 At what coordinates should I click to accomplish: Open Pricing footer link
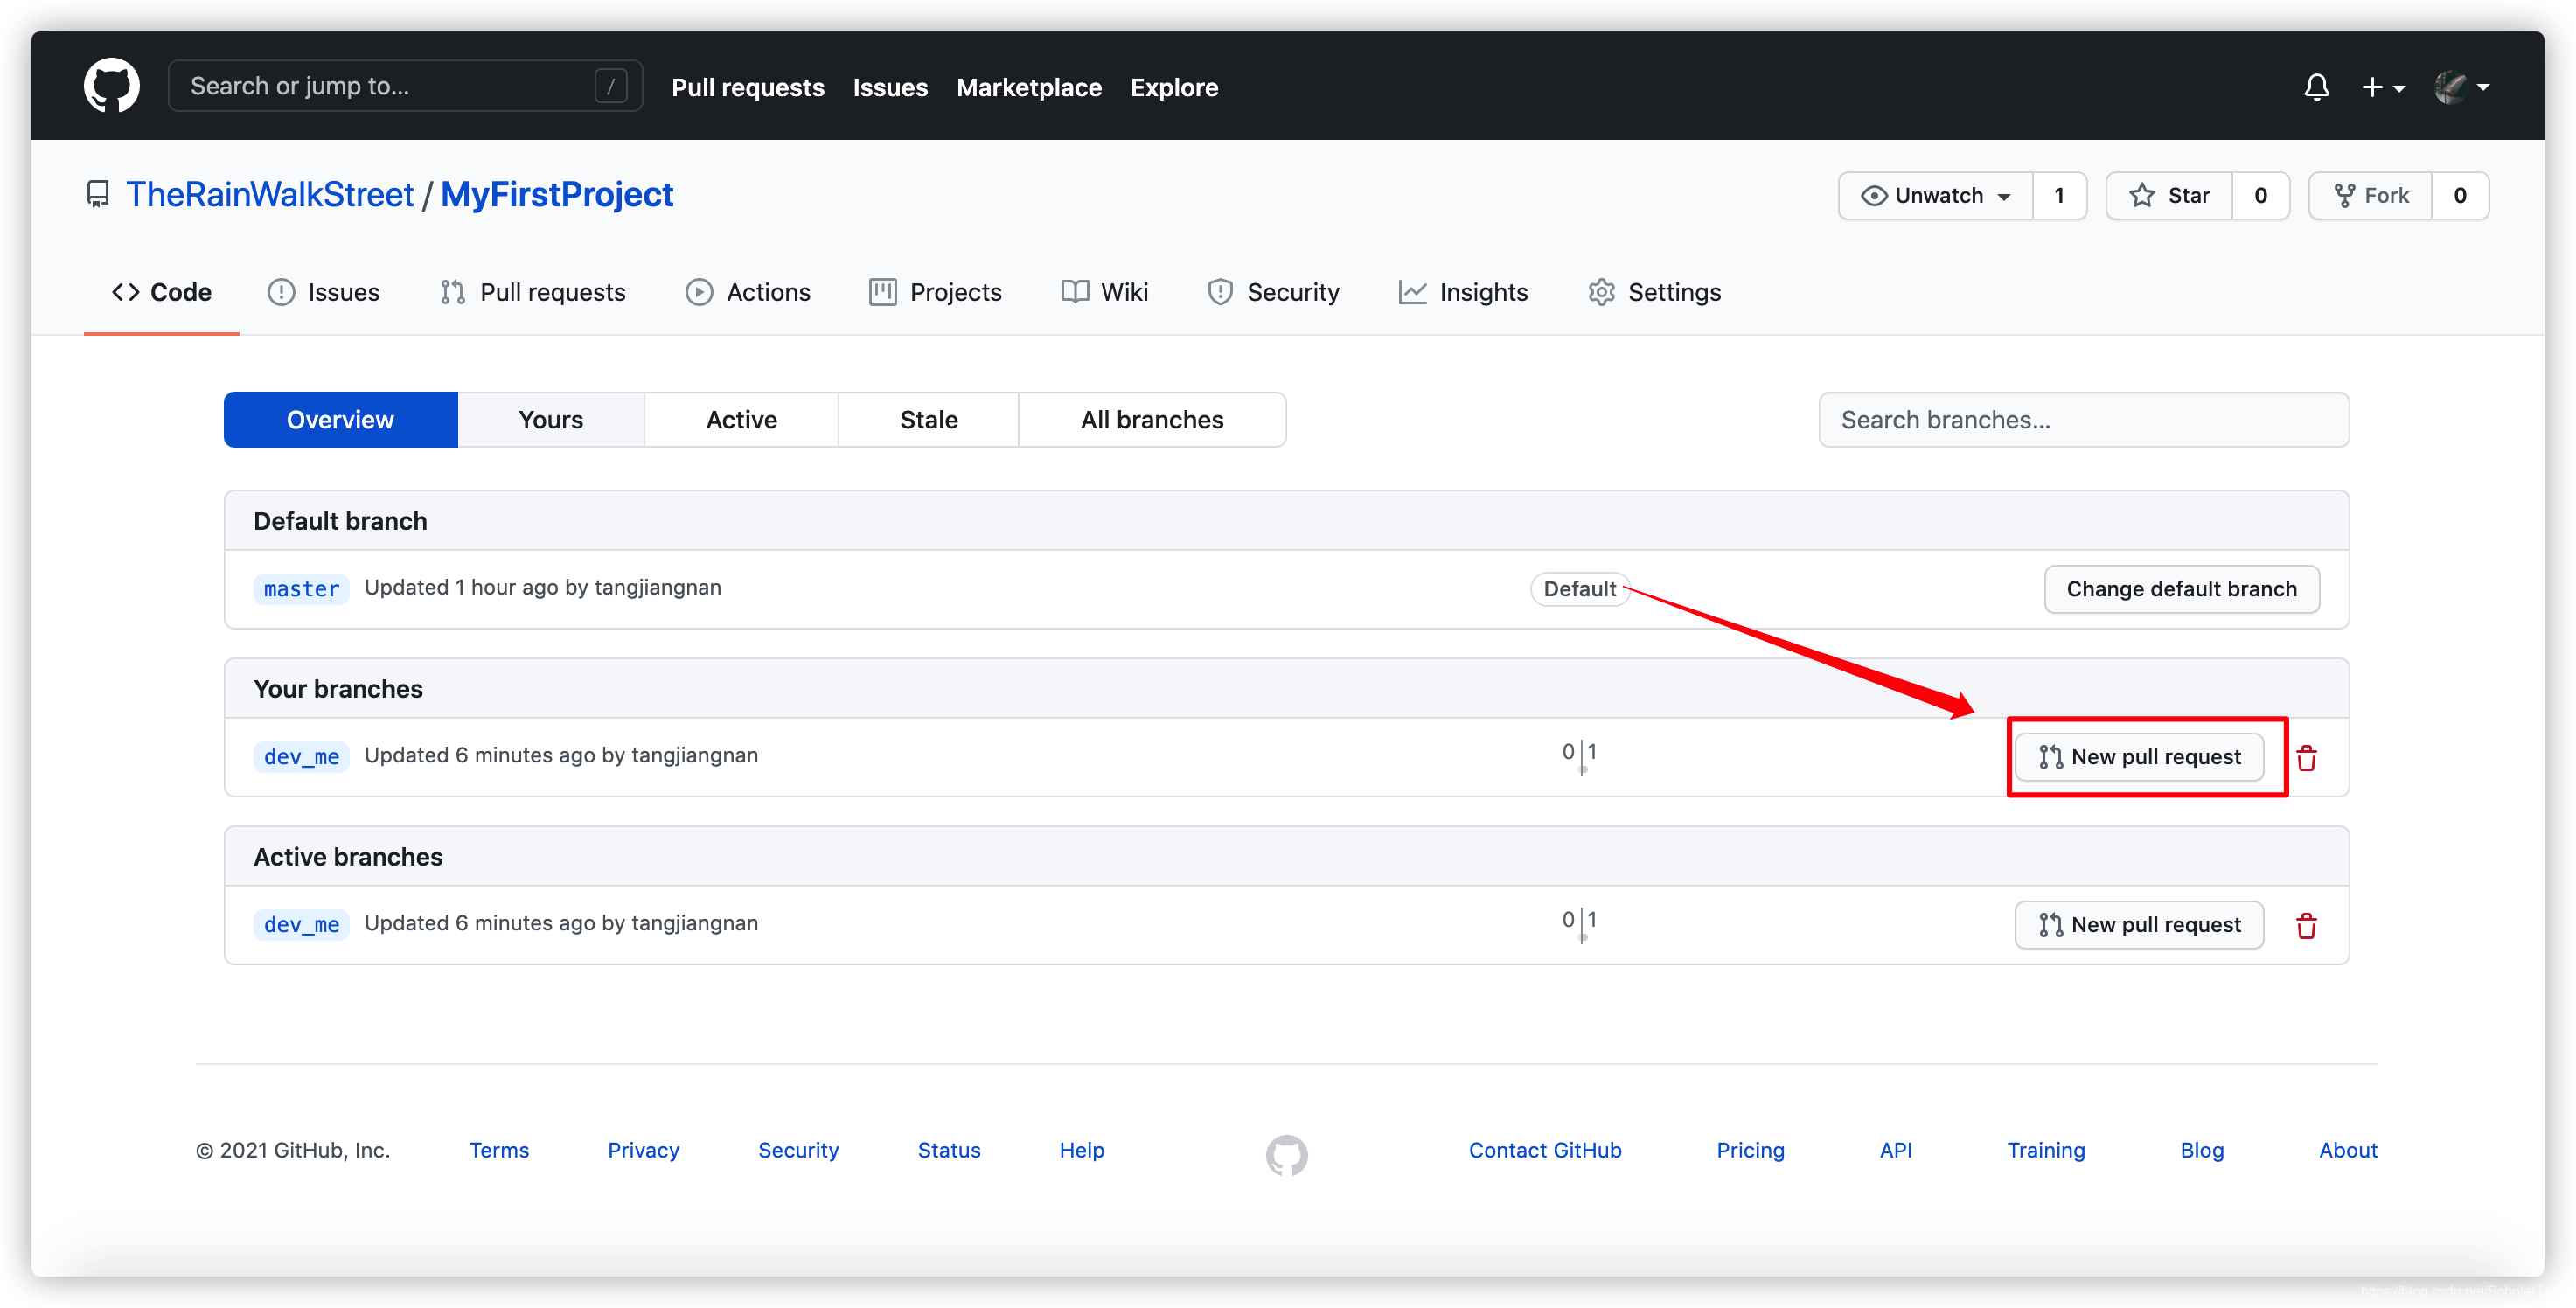(1750, 1150)
